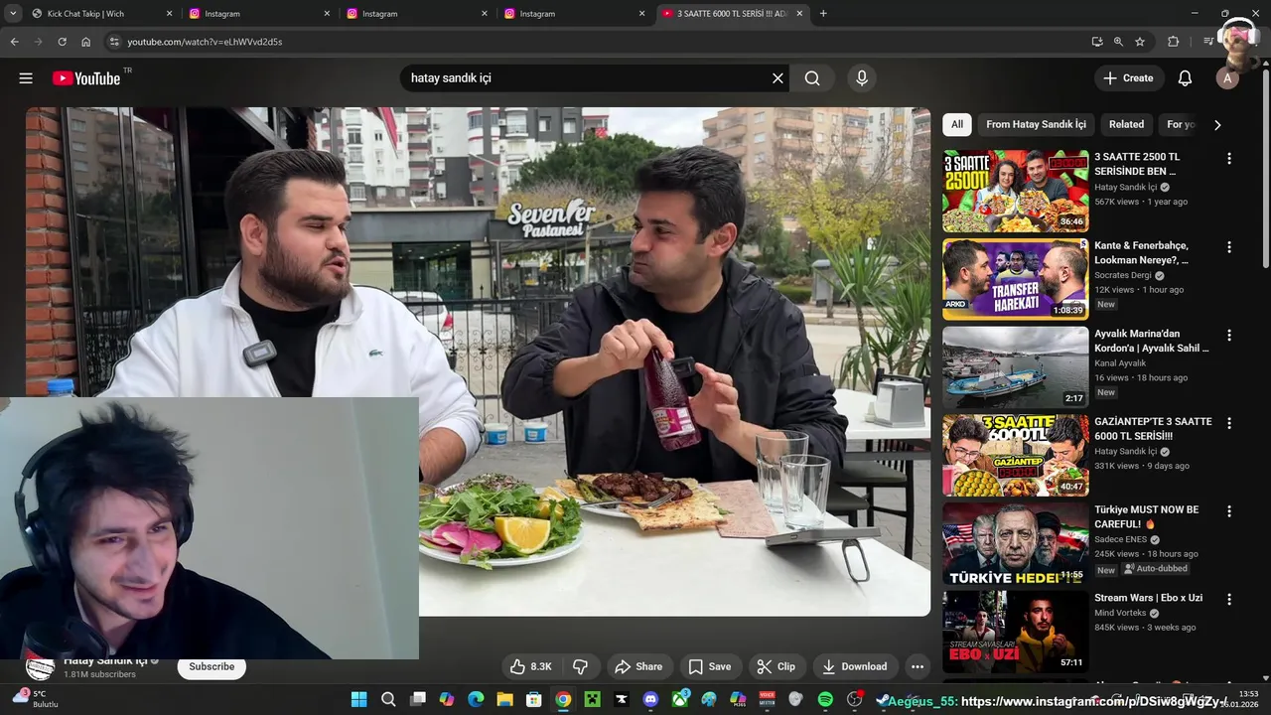Image resolution: width=1271 pixels, height=715 pixels.
Task: Click the magnifier search button on YouTube
Action: [812, 78]
